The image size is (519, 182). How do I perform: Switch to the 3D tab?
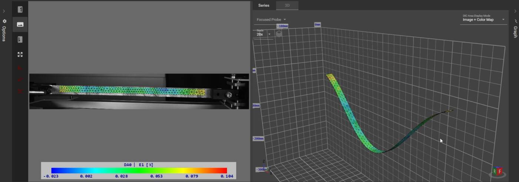[x=287, y=5]
